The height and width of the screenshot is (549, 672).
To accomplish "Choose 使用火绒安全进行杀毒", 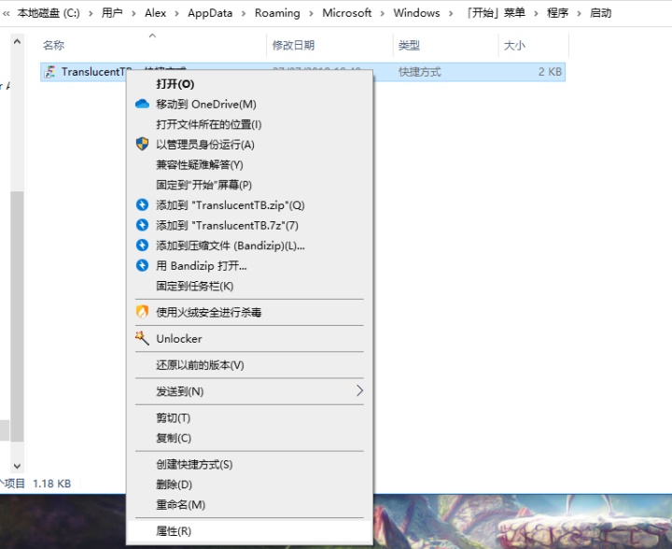I will 249,312.
